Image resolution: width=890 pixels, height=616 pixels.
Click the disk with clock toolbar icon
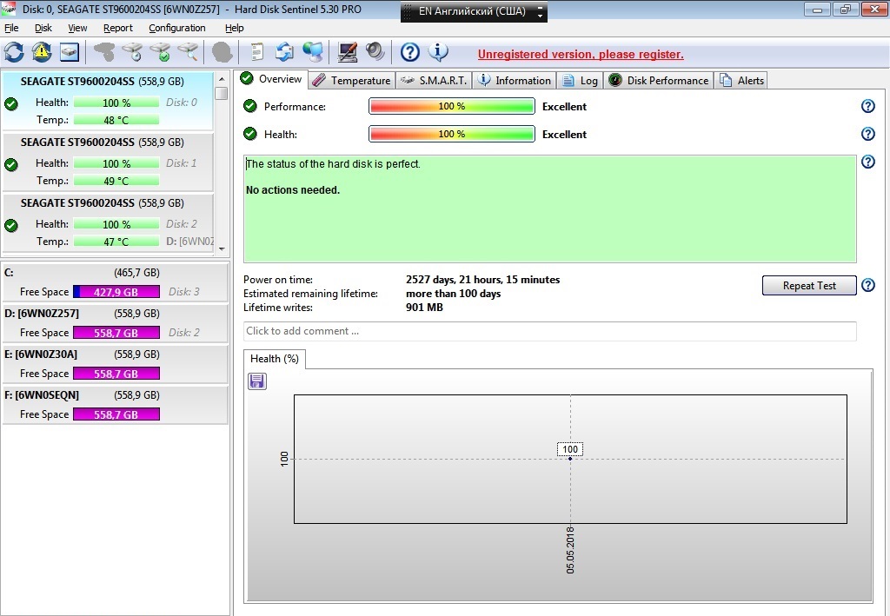[x=131, y=52]
